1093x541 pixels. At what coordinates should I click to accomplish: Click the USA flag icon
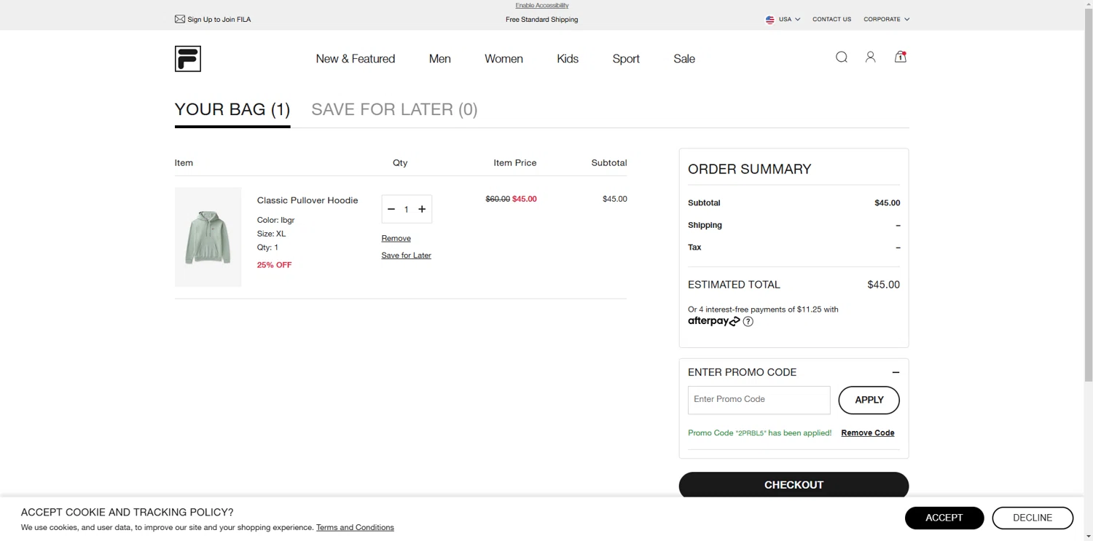tap(770, 20)
